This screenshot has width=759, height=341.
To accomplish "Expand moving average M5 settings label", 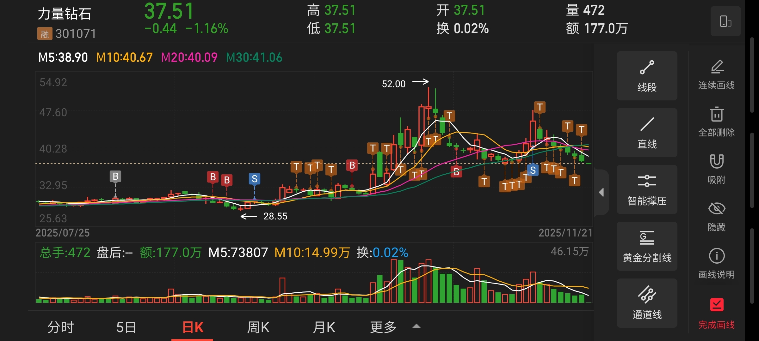I will click(63, 57).
